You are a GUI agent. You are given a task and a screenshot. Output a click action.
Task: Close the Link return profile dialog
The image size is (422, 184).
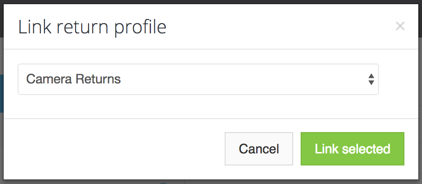click(400, 26)
